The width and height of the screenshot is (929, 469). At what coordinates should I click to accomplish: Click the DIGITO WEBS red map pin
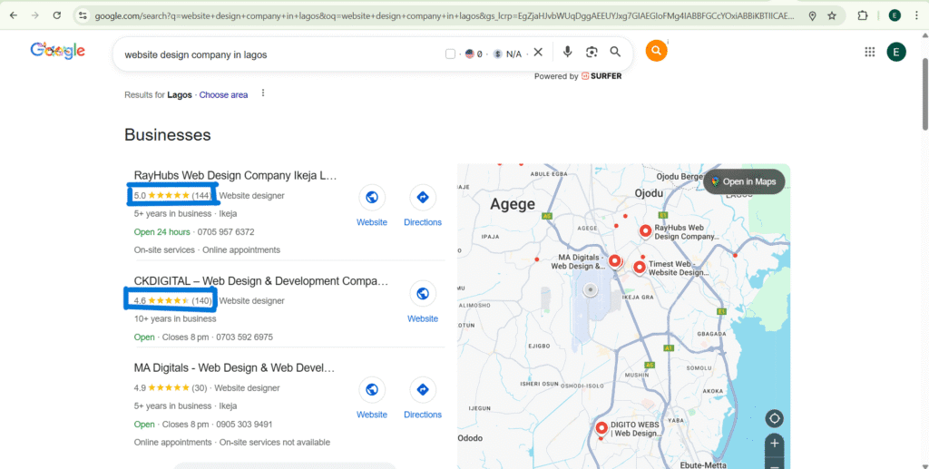coord(602,427)
